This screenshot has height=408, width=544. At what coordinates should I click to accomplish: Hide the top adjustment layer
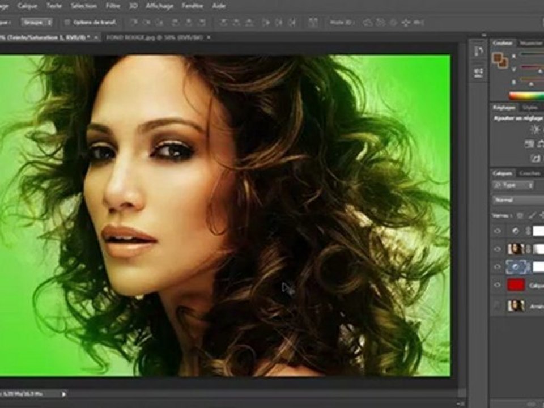tap(497, 231)
